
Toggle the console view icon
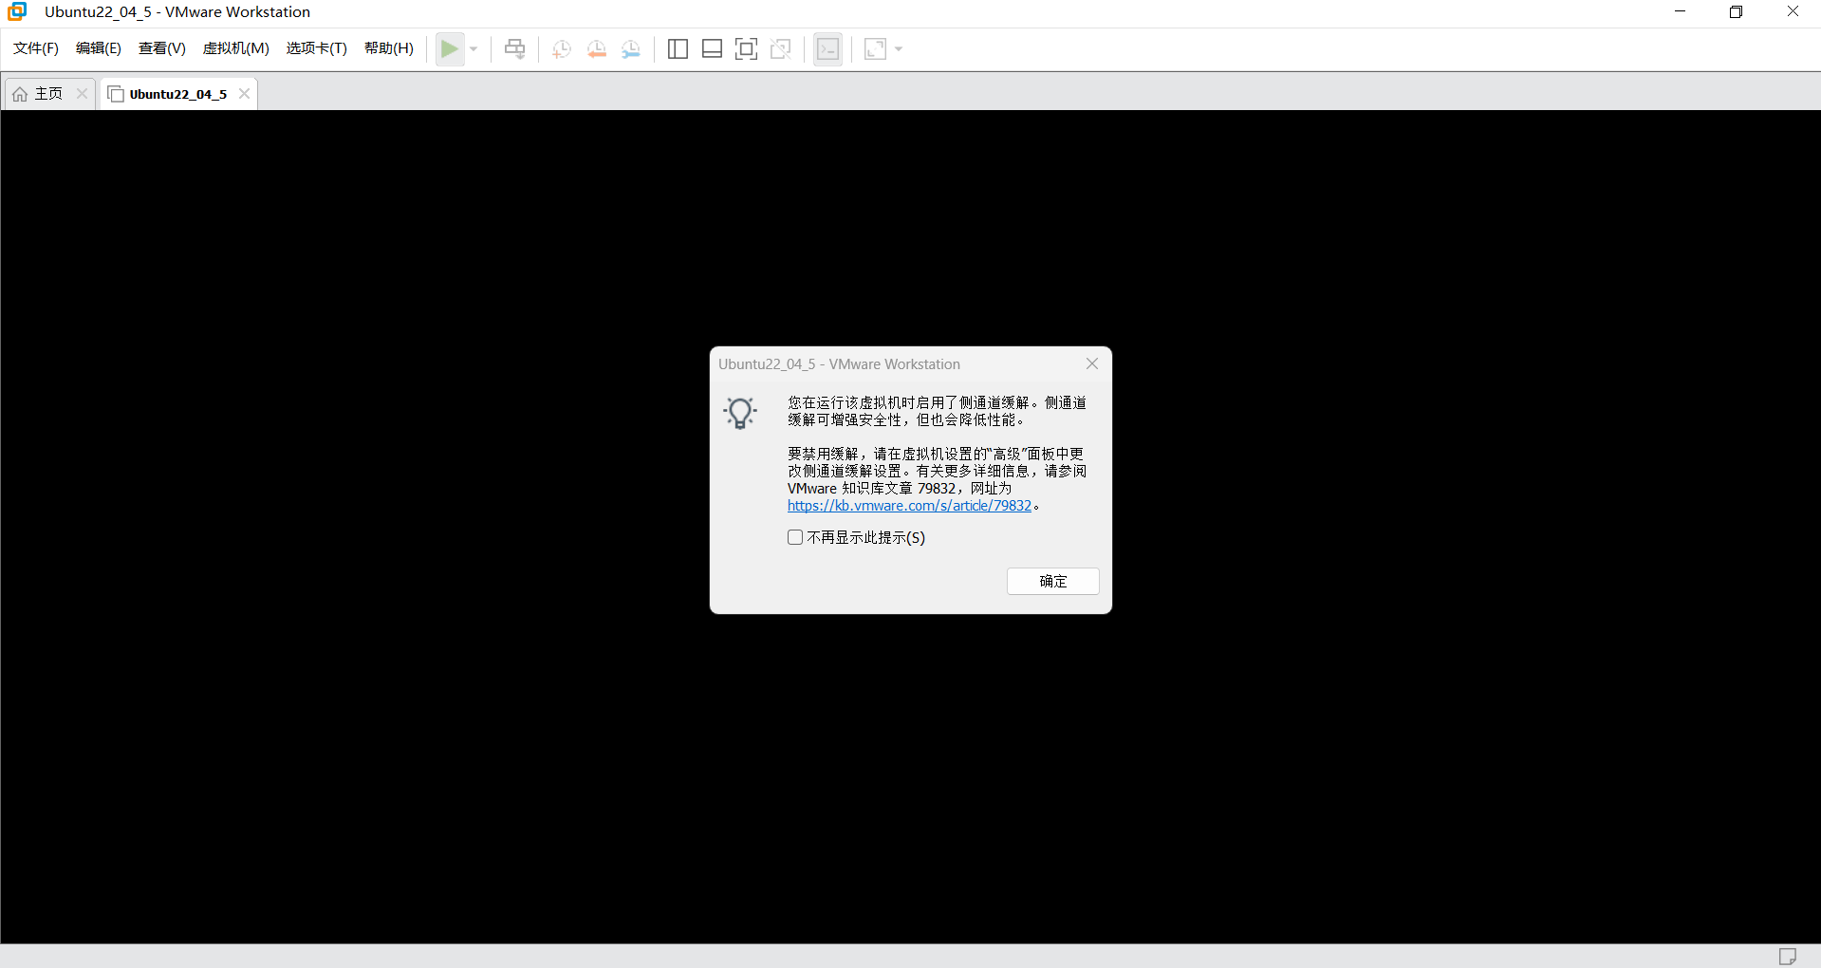click(x=827, y=48)
